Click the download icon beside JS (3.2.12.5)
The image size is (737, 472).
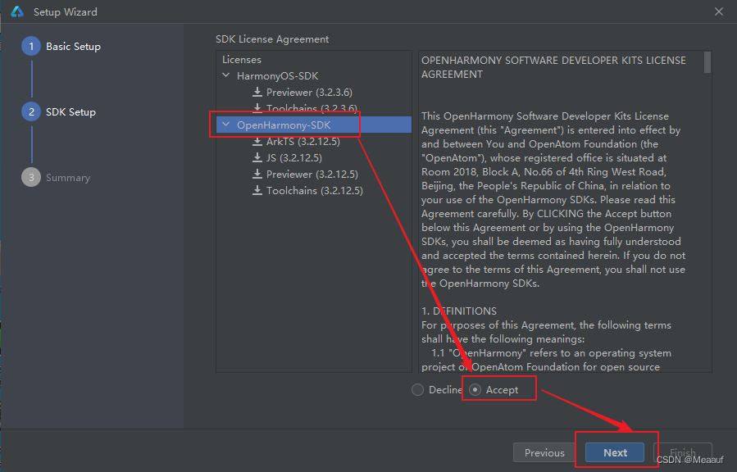257,158
